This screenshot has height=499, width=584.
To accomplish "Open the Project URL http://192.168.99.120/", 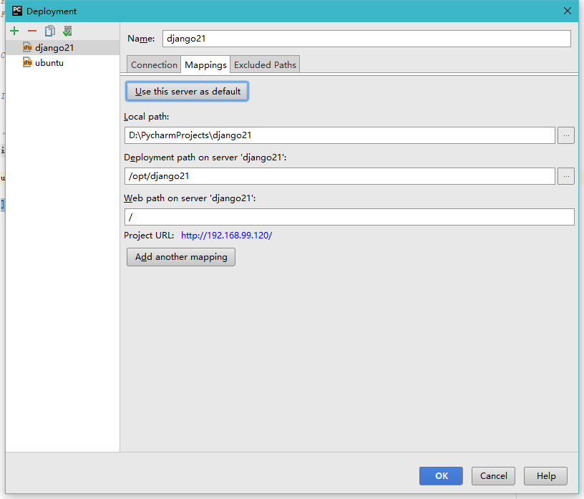I will point(226,235).
